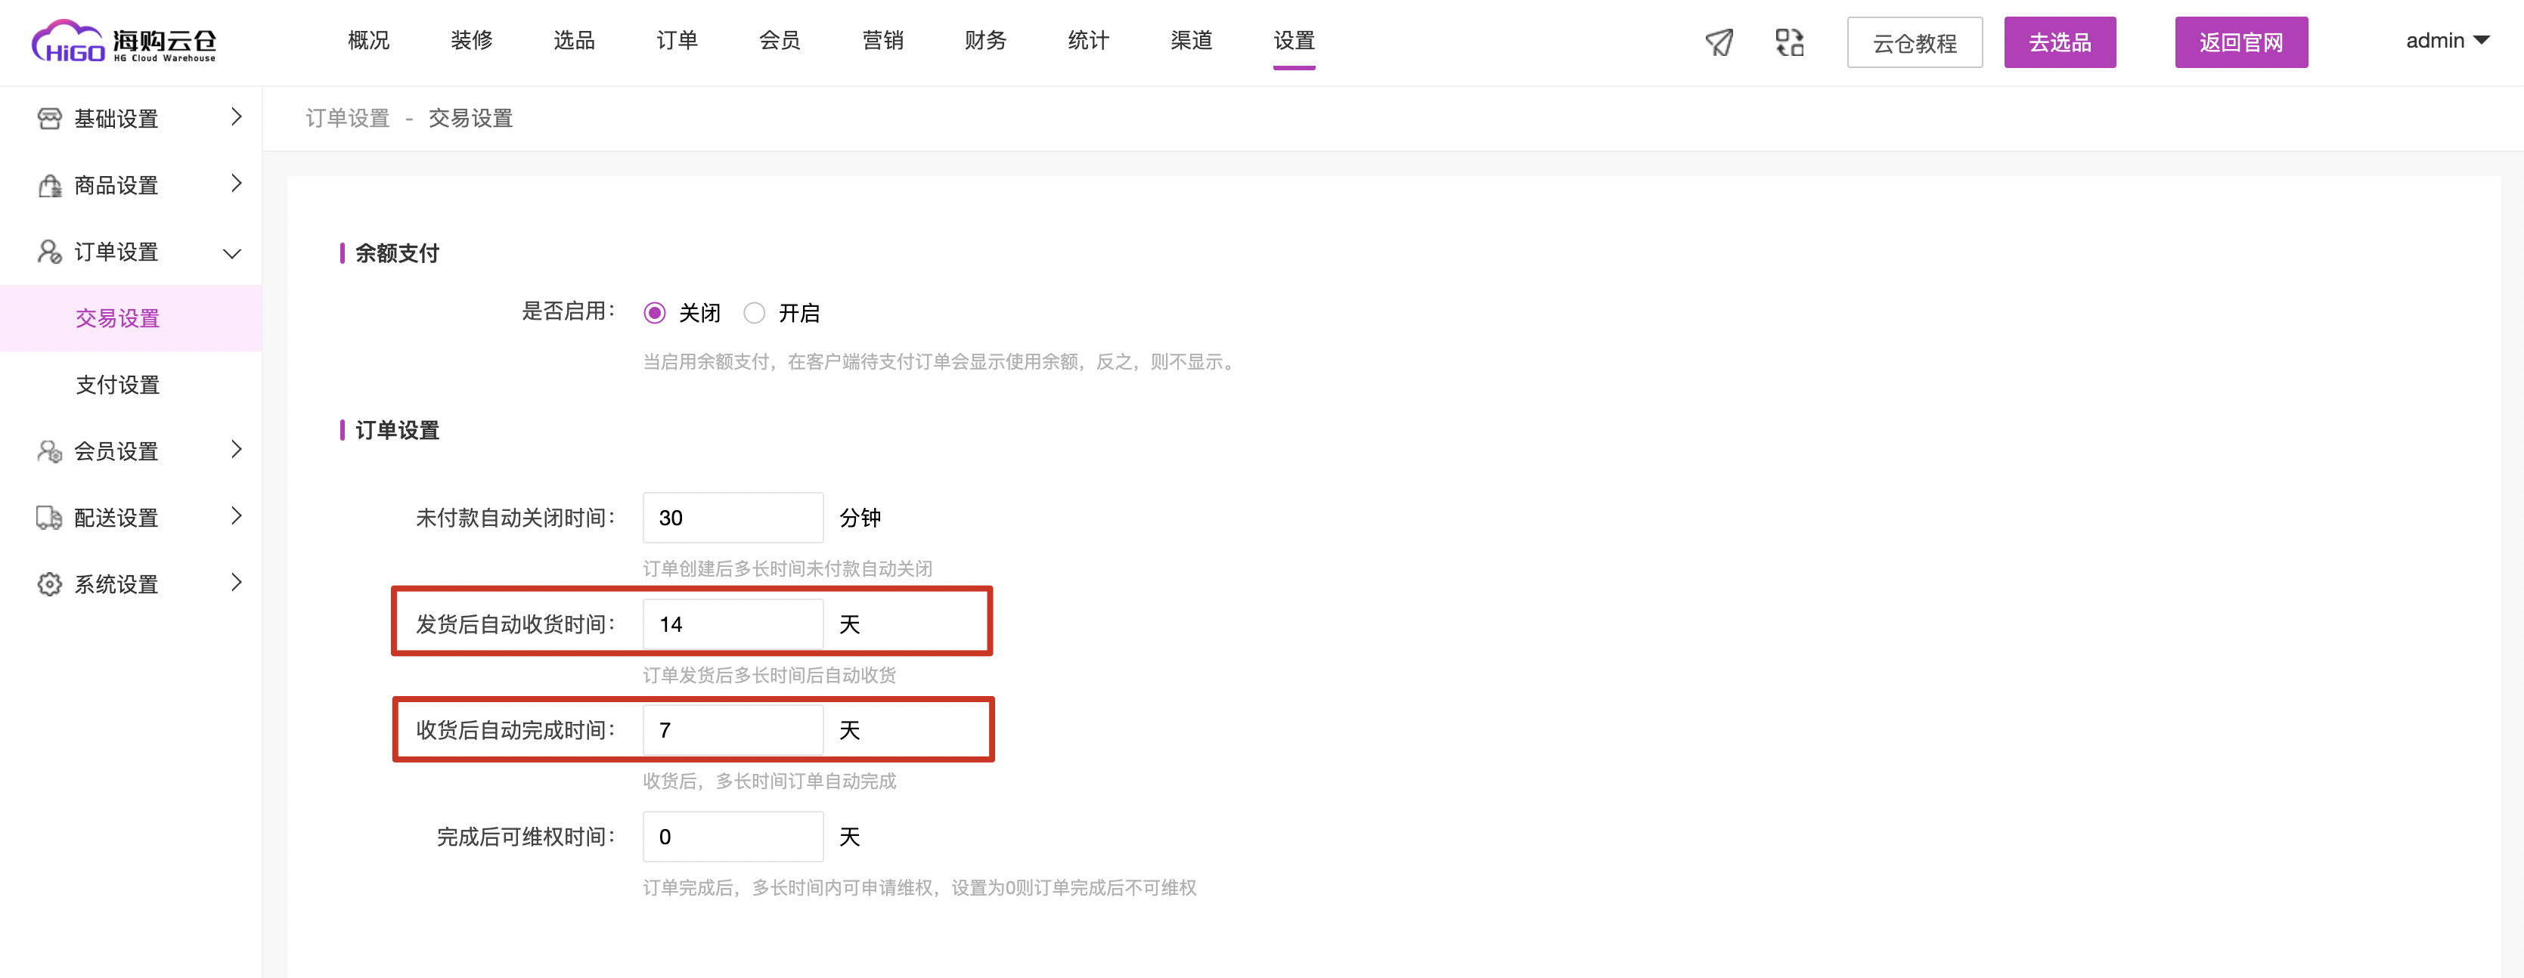
Task: Click the 系统设置 gear icon in sidebar
Action: (49, 584)
